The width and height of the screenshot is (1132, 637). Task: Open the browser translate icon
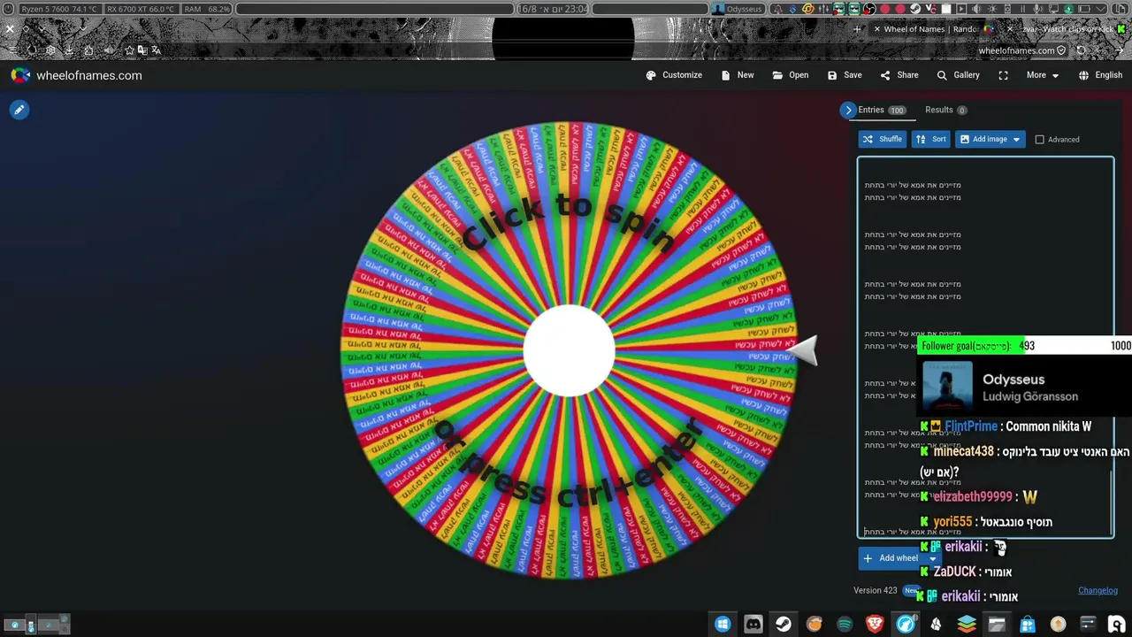pos(157,50)
